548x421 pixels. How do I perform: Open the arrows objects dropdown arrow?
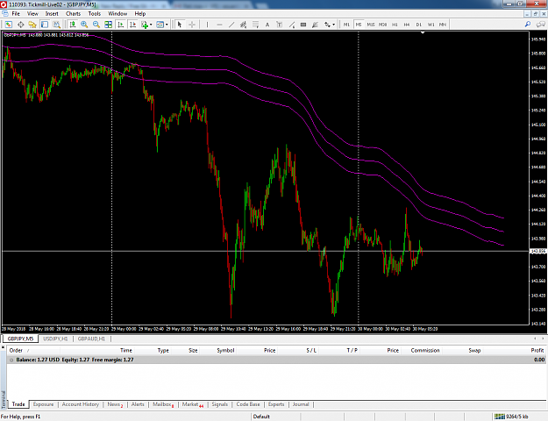(334, 25)
